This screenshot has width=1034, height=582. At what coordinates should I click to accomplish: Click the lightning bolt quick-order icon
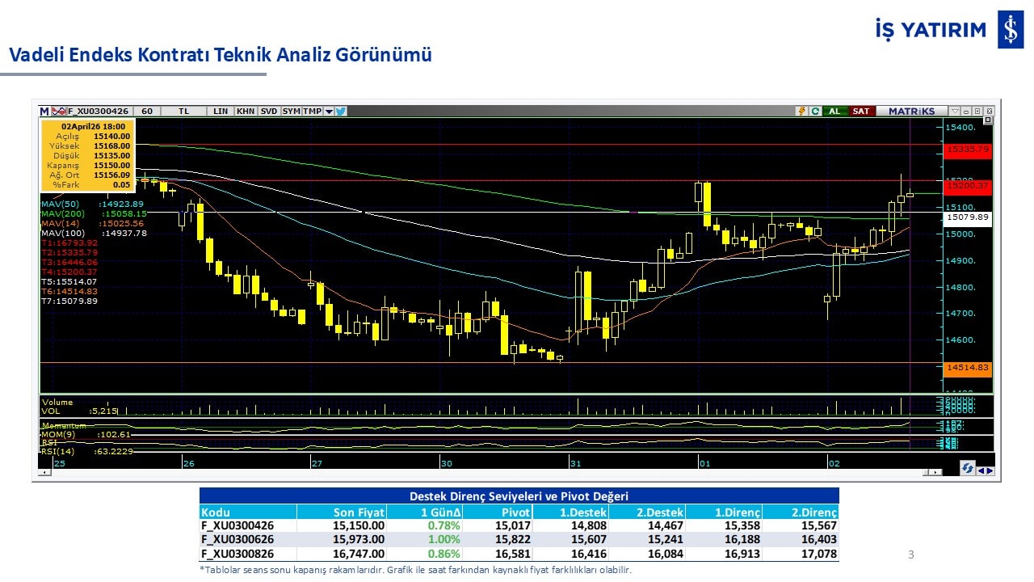click(802, 112)
